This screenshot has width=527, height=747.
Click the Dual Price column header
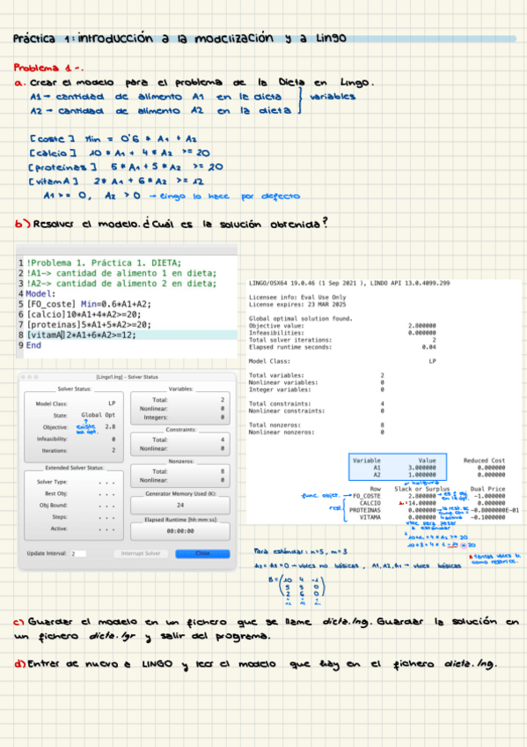(487, 489)
